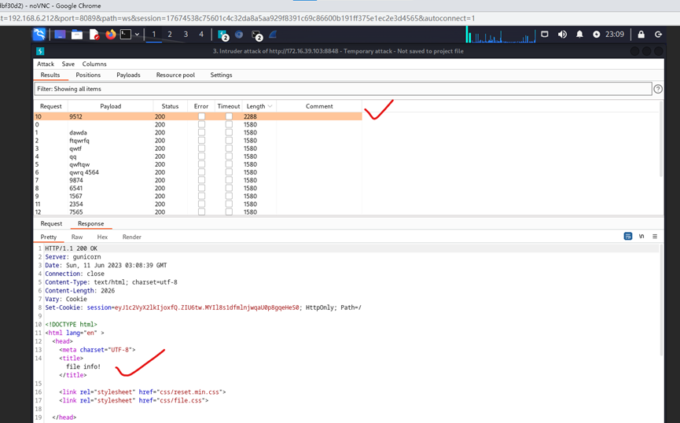Viewport: 680px width, 423px height.
Task: Open the terminal emulator icon
Action: point(125,35)
